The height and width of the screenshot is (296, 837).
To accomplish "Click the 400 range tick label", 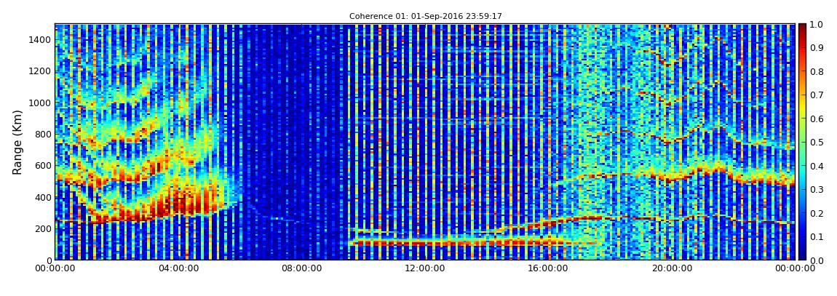I will (x=44, y=197).
